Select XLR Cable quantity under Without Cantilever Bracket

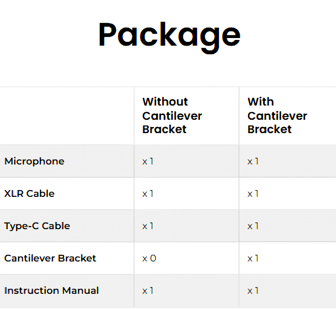click(148, 194)
